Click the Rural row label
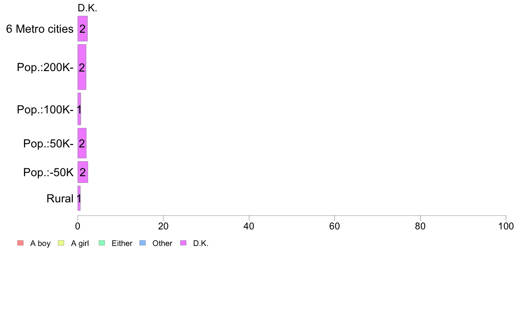This screenshot has width=518, height=321. (60, 199)
